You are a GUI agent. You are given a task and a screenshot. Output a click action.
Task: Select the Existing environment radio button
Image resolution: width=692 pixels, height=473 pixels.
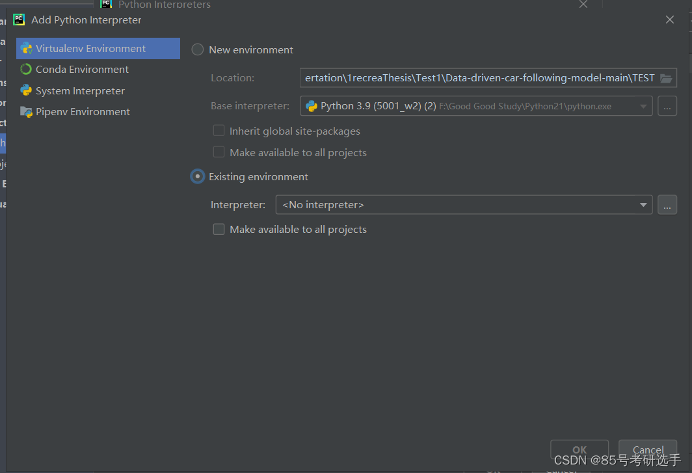(x=197, y=176)
